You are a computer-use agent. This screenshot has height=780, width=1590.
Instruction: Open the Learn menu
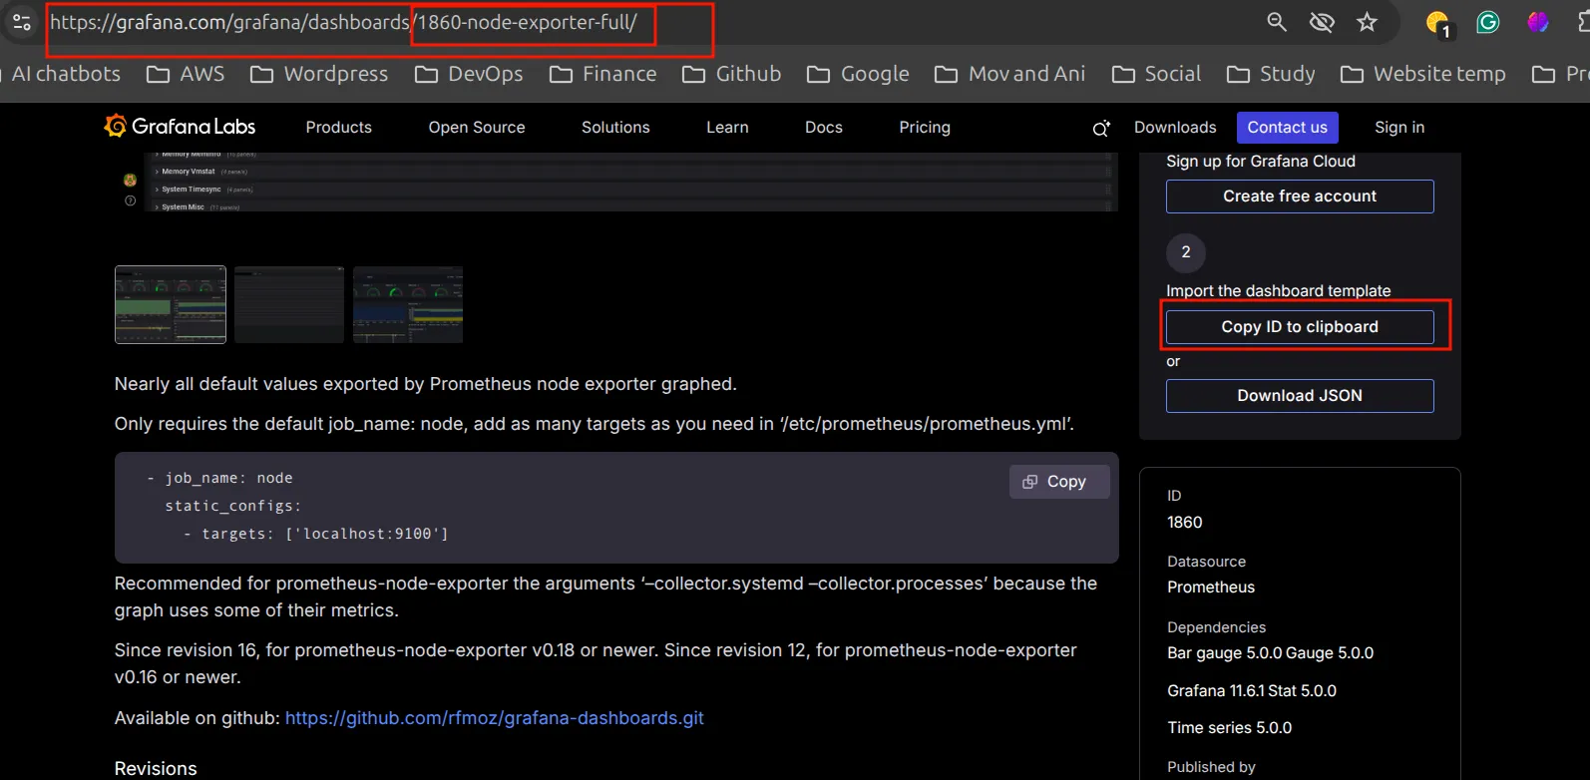[727, 128]
